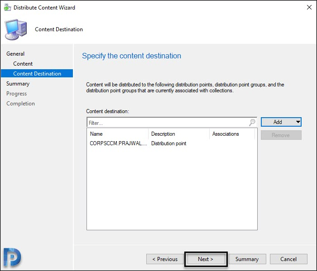Select the Completion step in sidebar
317x271 pixels.
pos(20,104)
